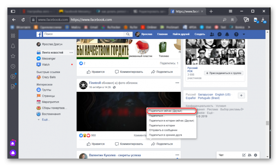This screenshot has width=278, height=166.
Task: Open the tableau grid icon in sidebar
Action: tap(13, 36)
